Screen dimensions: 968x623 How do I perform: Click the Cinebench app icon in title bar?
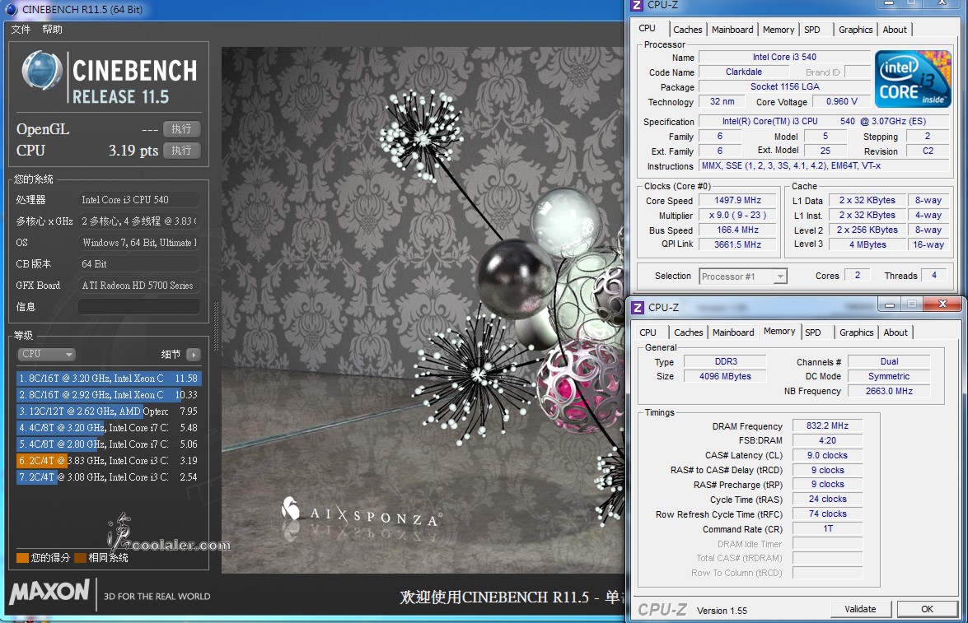click(11, 9)
